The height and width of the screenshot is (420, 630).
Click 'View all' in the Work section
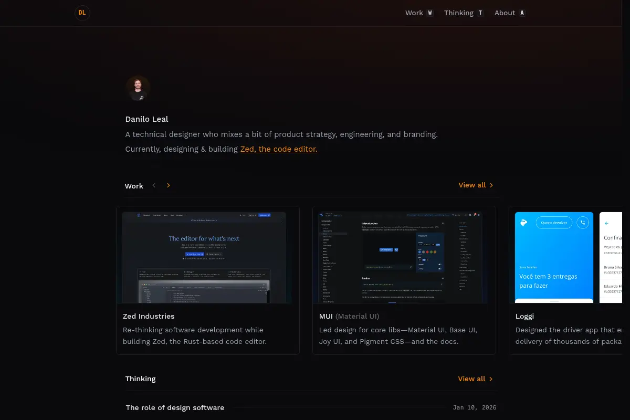click(476, 185)
